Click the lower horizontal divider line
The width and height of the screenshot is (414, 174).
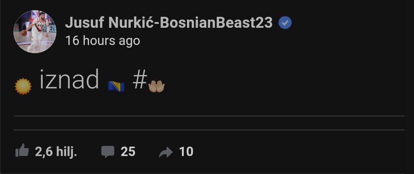[209, 130]
